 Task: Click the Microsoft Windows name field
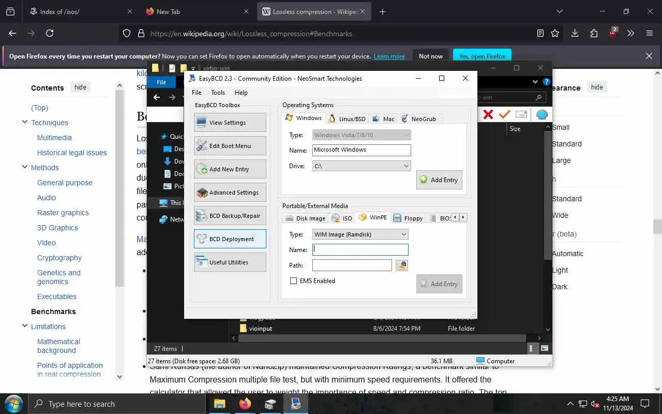[x=362, y=150]
